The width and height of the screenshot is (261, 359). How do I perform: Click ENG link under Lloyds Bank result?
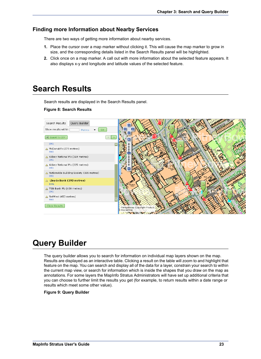51,184
